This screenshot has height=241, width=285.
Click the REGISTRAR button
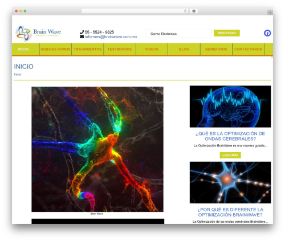(227, 33)
